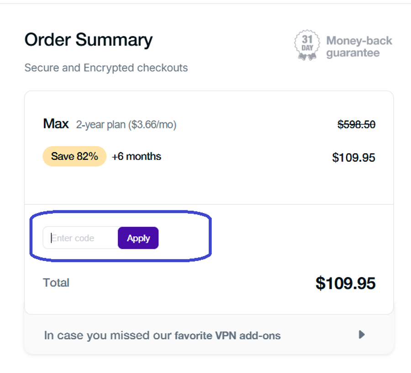The image size is (411, 373).
Task: Click the Apply coupon button
Action: (138, 238)
